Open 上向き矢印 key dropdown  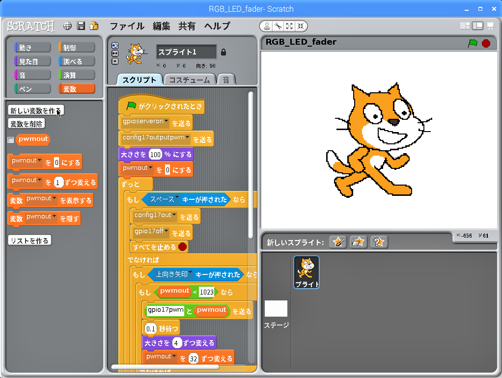pyautogui.click(x=191, y=272)
